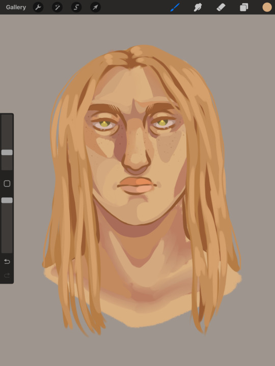Select the Brush tool
Screen dimensions: 275x366
[175, 7]
